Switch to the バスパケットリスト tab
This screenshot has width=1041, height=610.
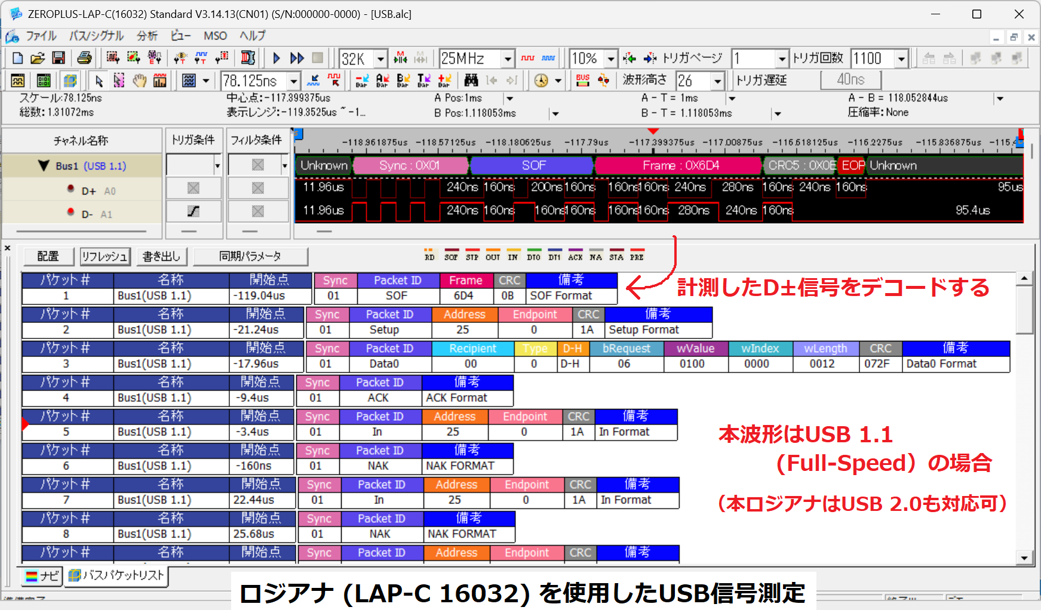[x=116, y=576]
